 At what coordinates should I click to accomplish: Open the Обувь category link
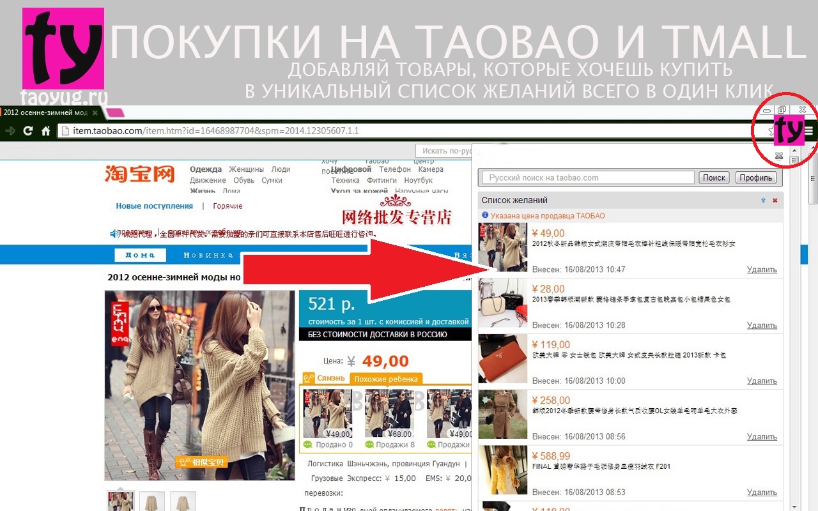click(244, 180)
